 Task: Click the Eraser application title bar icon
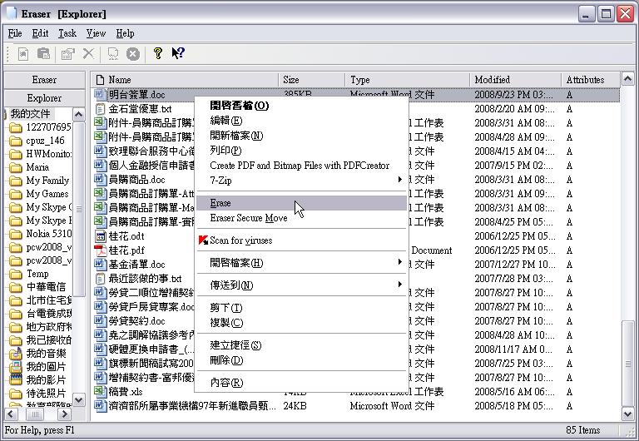click(11, 14)
